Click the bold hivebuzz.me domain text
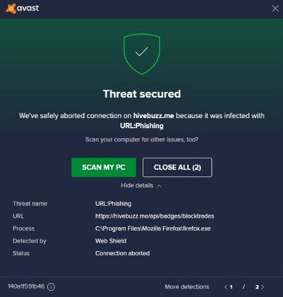283x297 pixels. pos(154,116)
